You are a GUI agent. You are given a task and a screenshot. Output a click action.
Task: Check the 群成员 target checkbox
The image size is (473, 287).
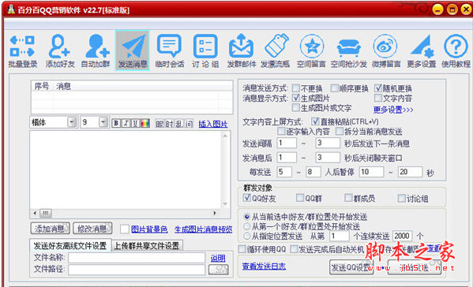[x=349, y=198]
